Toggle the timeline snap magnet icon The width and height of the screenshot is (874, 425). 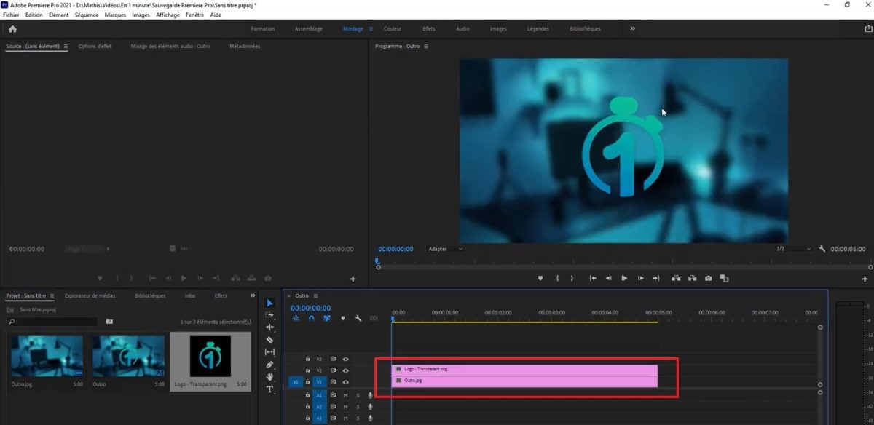pos(311,318)
